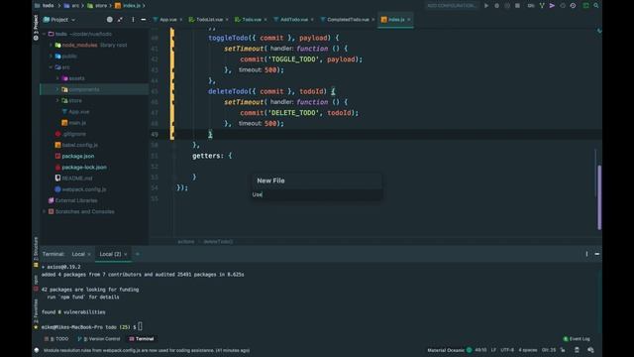Open the search everywhere magnifier
Viewport: 634px width, 357px height.
(x=596, y=6)
